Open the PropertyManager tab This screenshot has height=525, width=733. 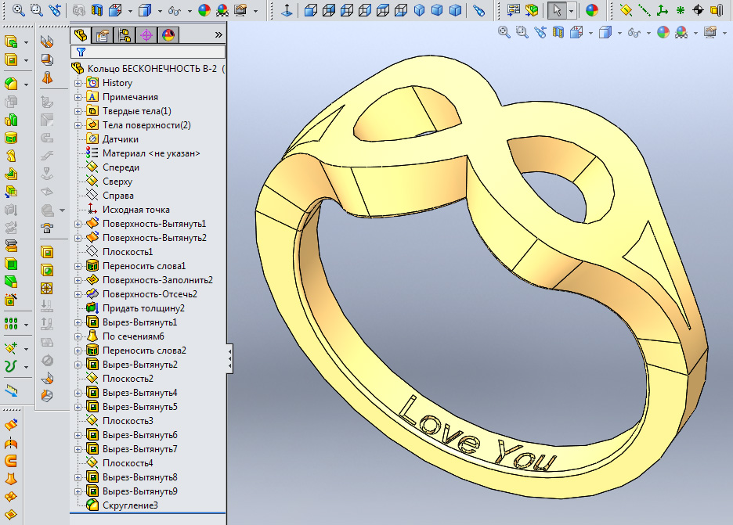point(101,35)
